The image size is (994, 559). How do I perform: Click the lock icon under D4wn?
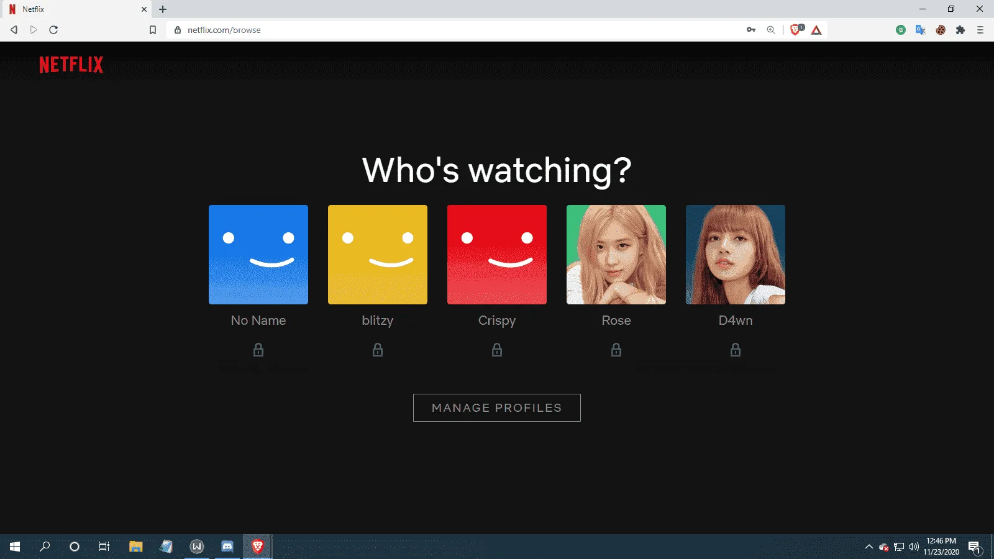pos(736,350)
